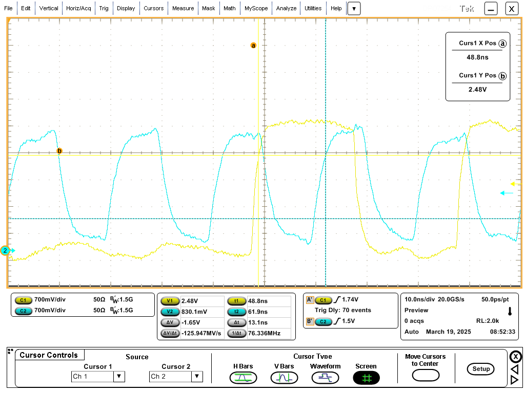
Task: Toggle the A trigger indicator box
Action: (310, 300)
